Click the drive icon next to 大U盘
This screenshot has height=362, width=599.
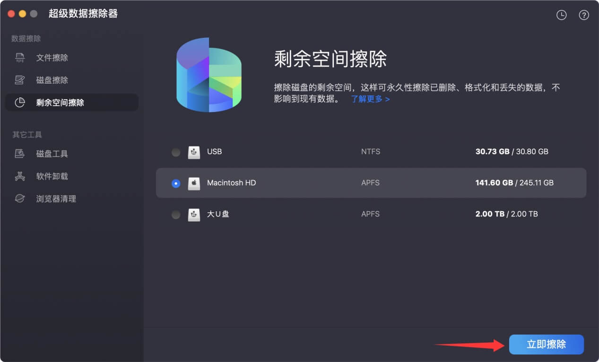point(193,215)
